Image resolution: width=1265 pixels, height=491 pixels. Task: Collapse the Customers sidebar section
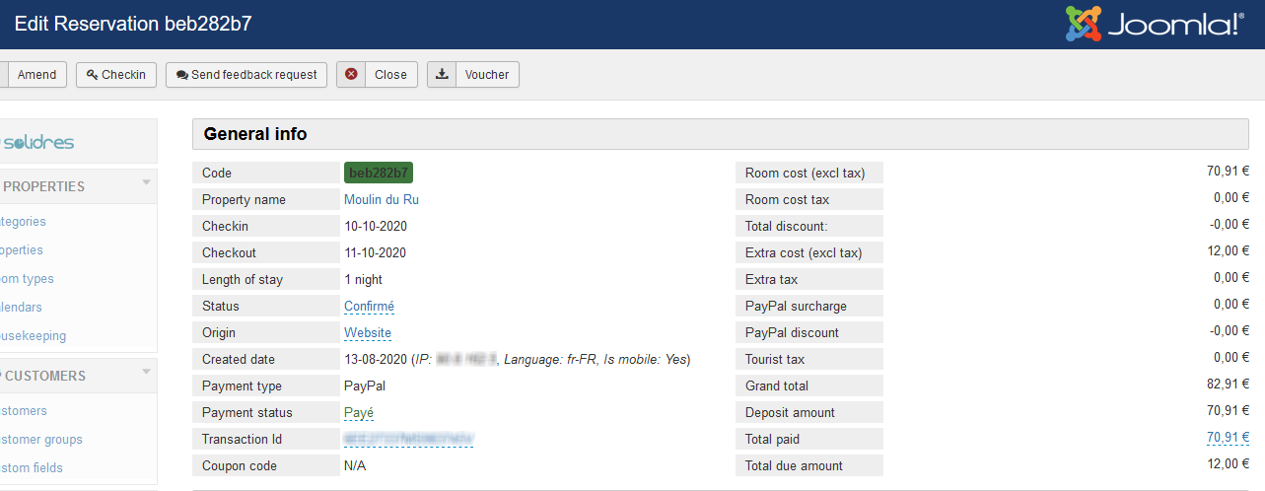point(146,373)
